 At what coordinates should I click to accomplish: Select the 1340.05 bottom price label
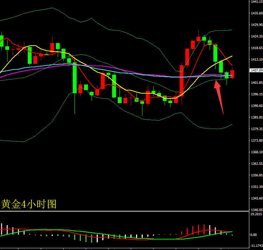(257, 210)
